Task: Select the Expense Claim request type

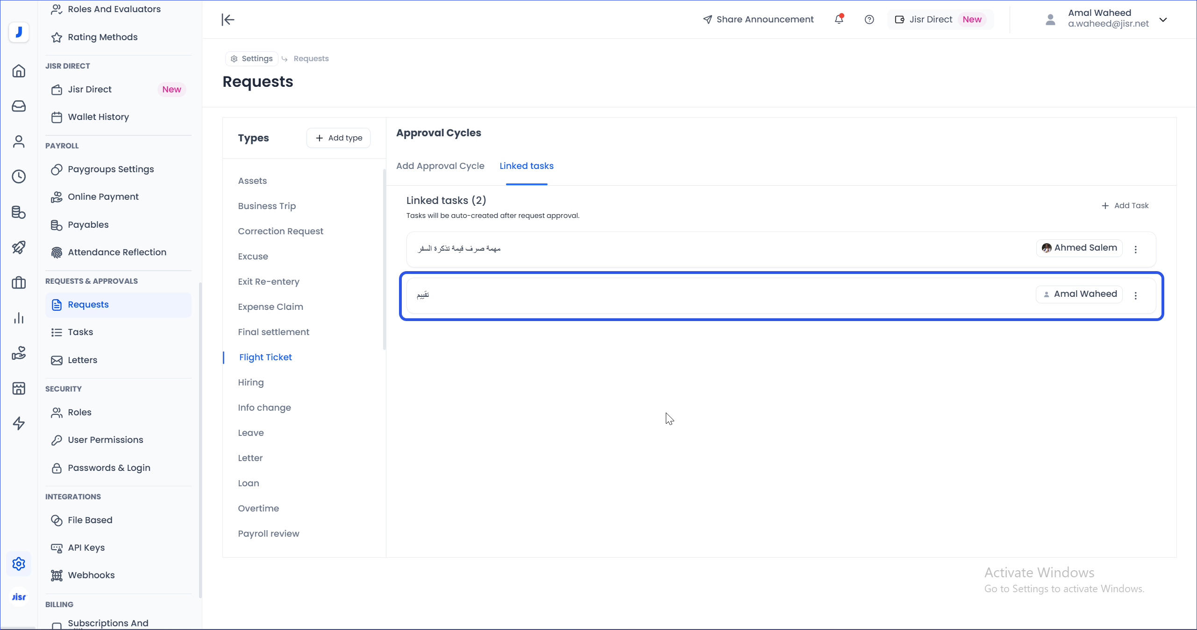Action: pos(271,307)
